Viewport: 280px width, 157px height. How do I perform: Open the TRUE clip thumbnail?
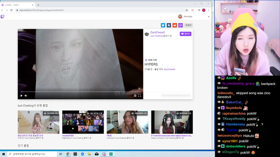tap(127, 122)
